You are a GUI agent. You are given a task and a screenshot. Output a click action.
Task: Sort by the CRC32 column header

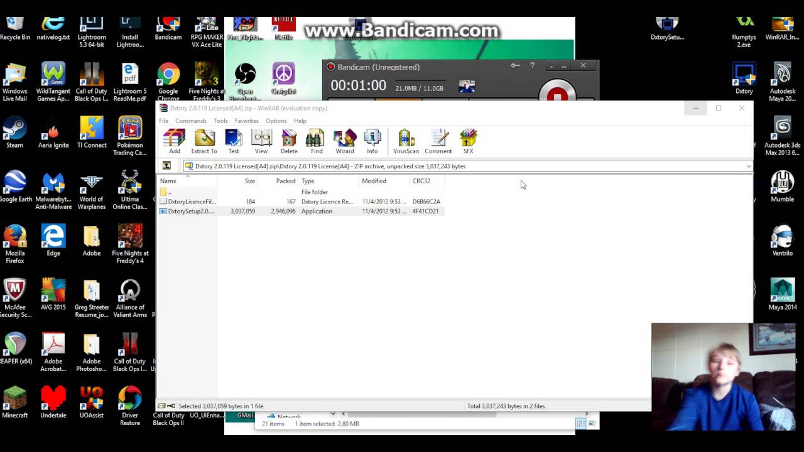(426, 181)
